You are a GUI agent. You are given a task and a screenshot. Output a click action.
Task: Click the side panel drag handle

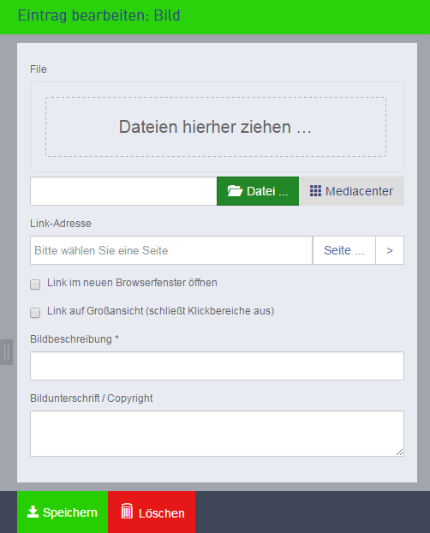pos(6,352)
